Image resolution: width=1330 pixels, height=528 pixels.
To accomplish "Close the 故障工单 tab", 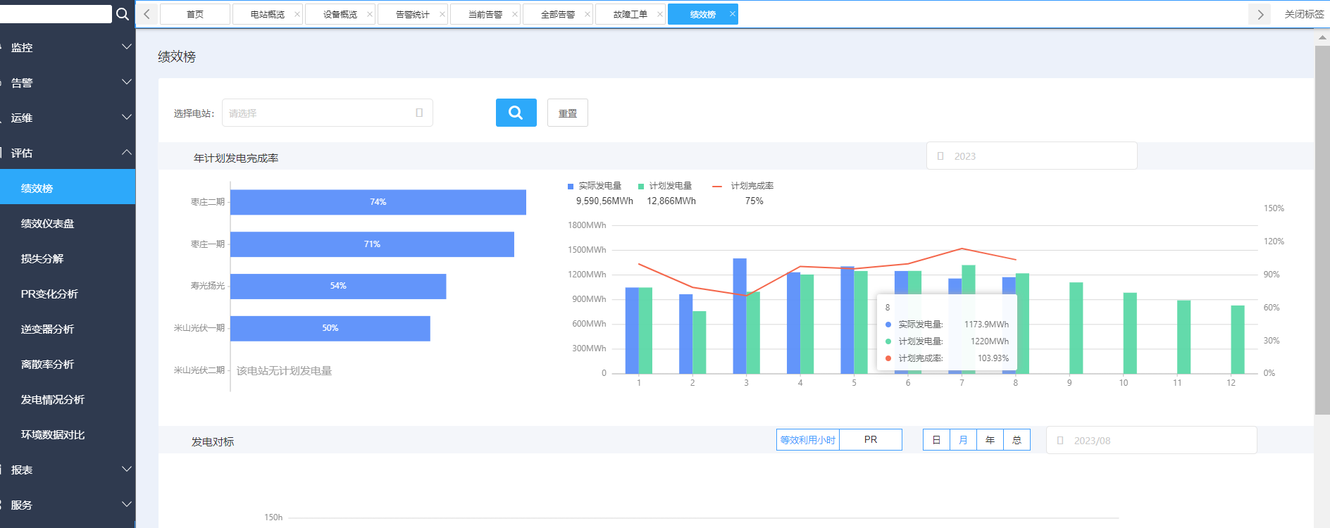I will (659, 14).
